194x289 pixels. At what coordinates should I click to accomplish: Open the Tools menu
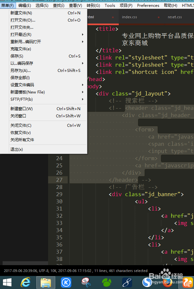[x=110, y=5]
